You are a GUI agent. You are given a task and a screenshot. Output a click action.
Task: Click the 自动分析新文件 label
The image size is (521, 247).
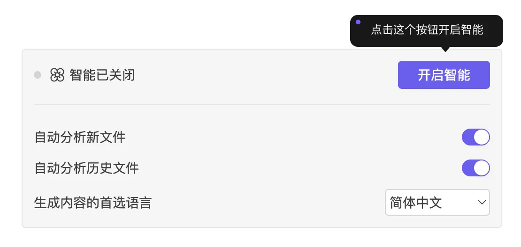(80, 138)
